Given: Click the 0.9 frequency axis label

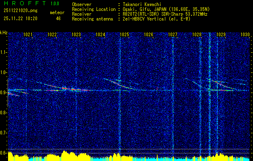Looking at the screenshot, I should click(3, 93).
